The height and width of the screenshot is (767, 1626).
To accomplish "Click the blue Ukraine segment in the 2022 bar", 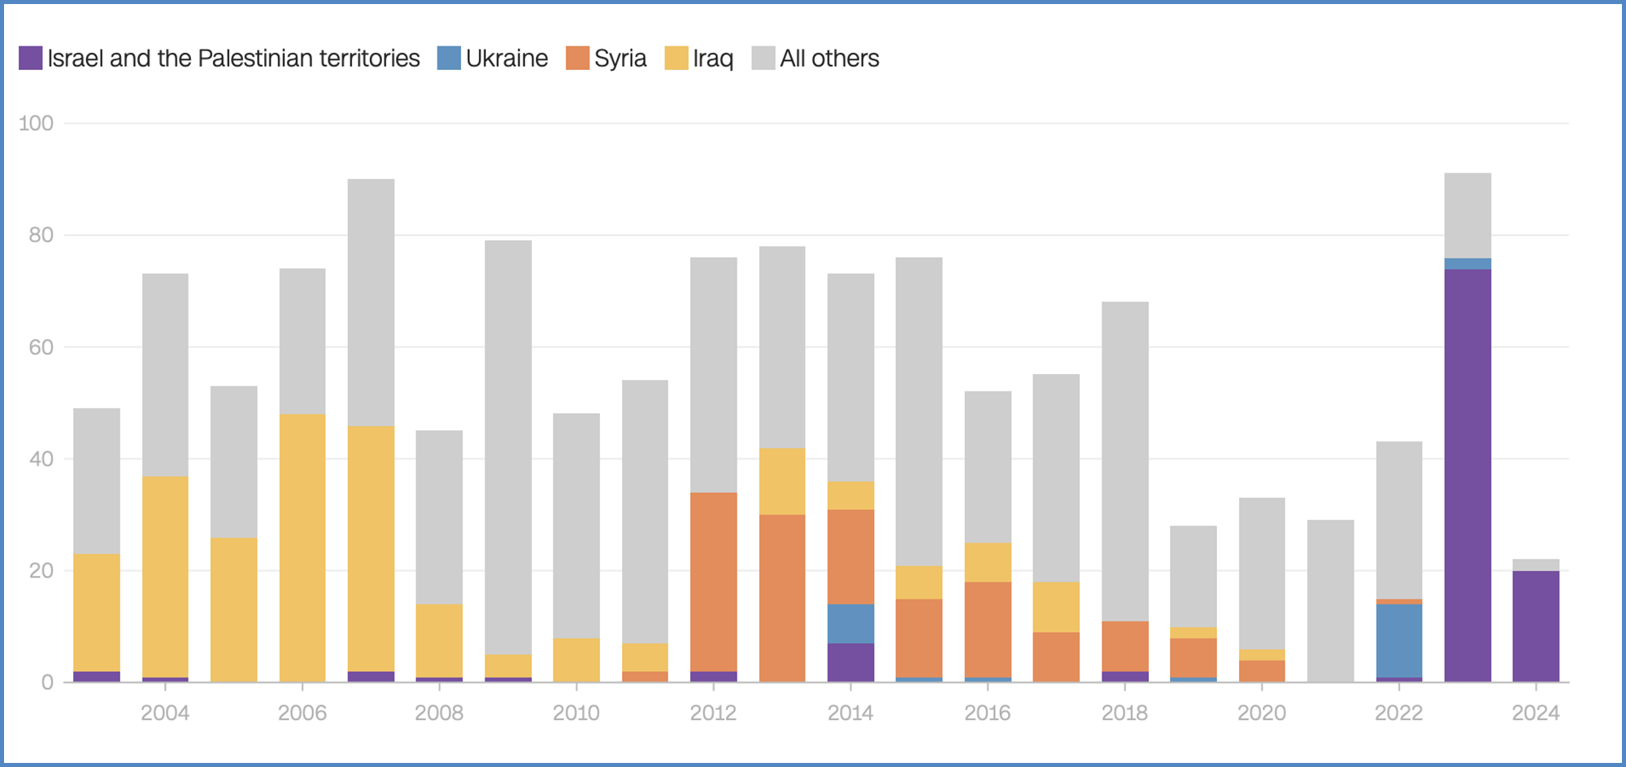I will [x=1399, y=640].
